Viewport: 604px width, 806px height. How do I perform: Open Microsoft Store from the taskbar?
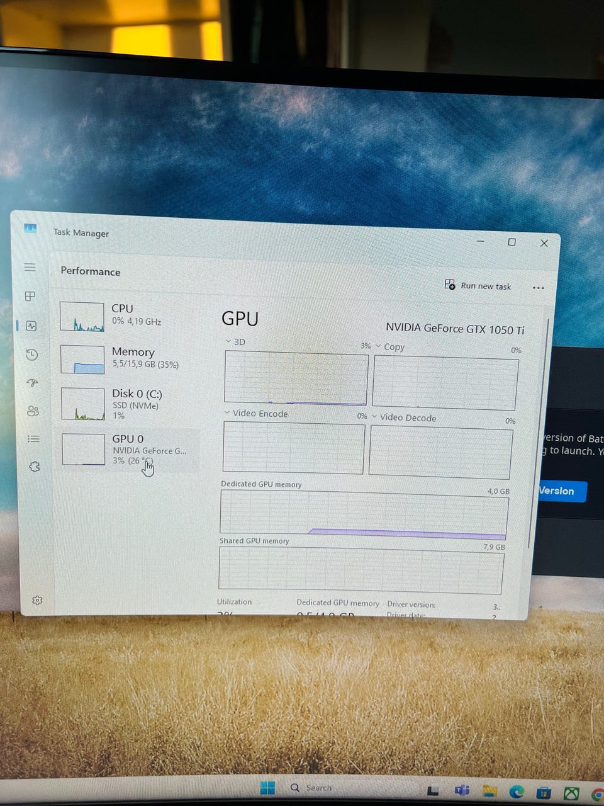pyautogui.click(x=544, y=793)
